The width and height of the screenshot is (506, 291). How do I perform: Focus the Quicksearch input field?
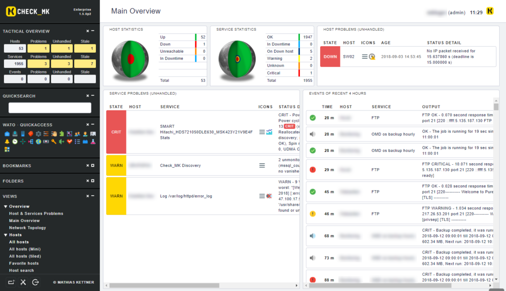point(50,108)
